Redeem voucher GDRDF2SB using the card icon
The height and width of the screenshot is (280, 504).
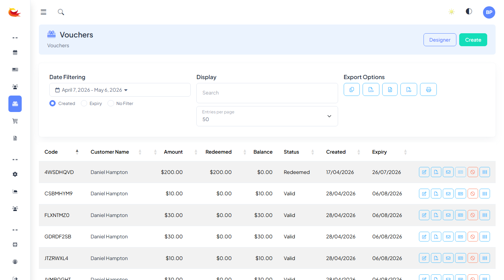point(461,237)
